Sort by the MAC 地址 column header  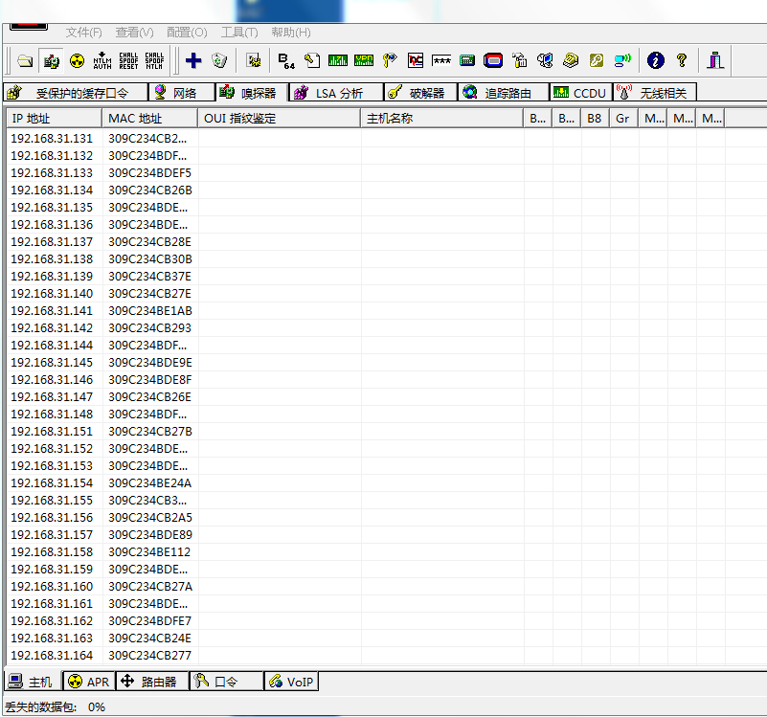tap(149, 119)
